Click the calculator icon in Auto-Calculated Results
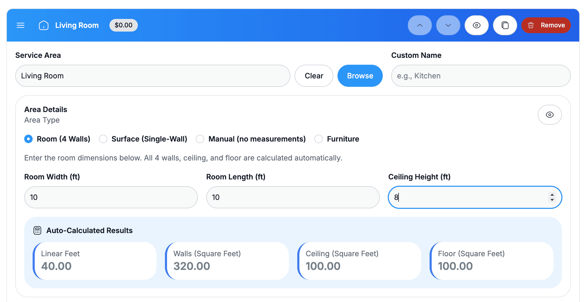This screenshot has width=584, height=302. (x=37, y=230)
